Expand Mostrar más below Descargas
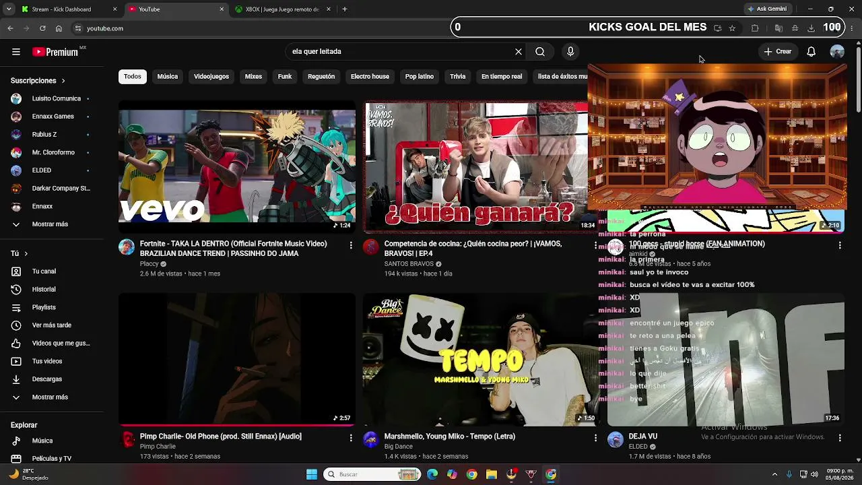The width and height of the screenshot is (862, 485). tap(51, 397)
